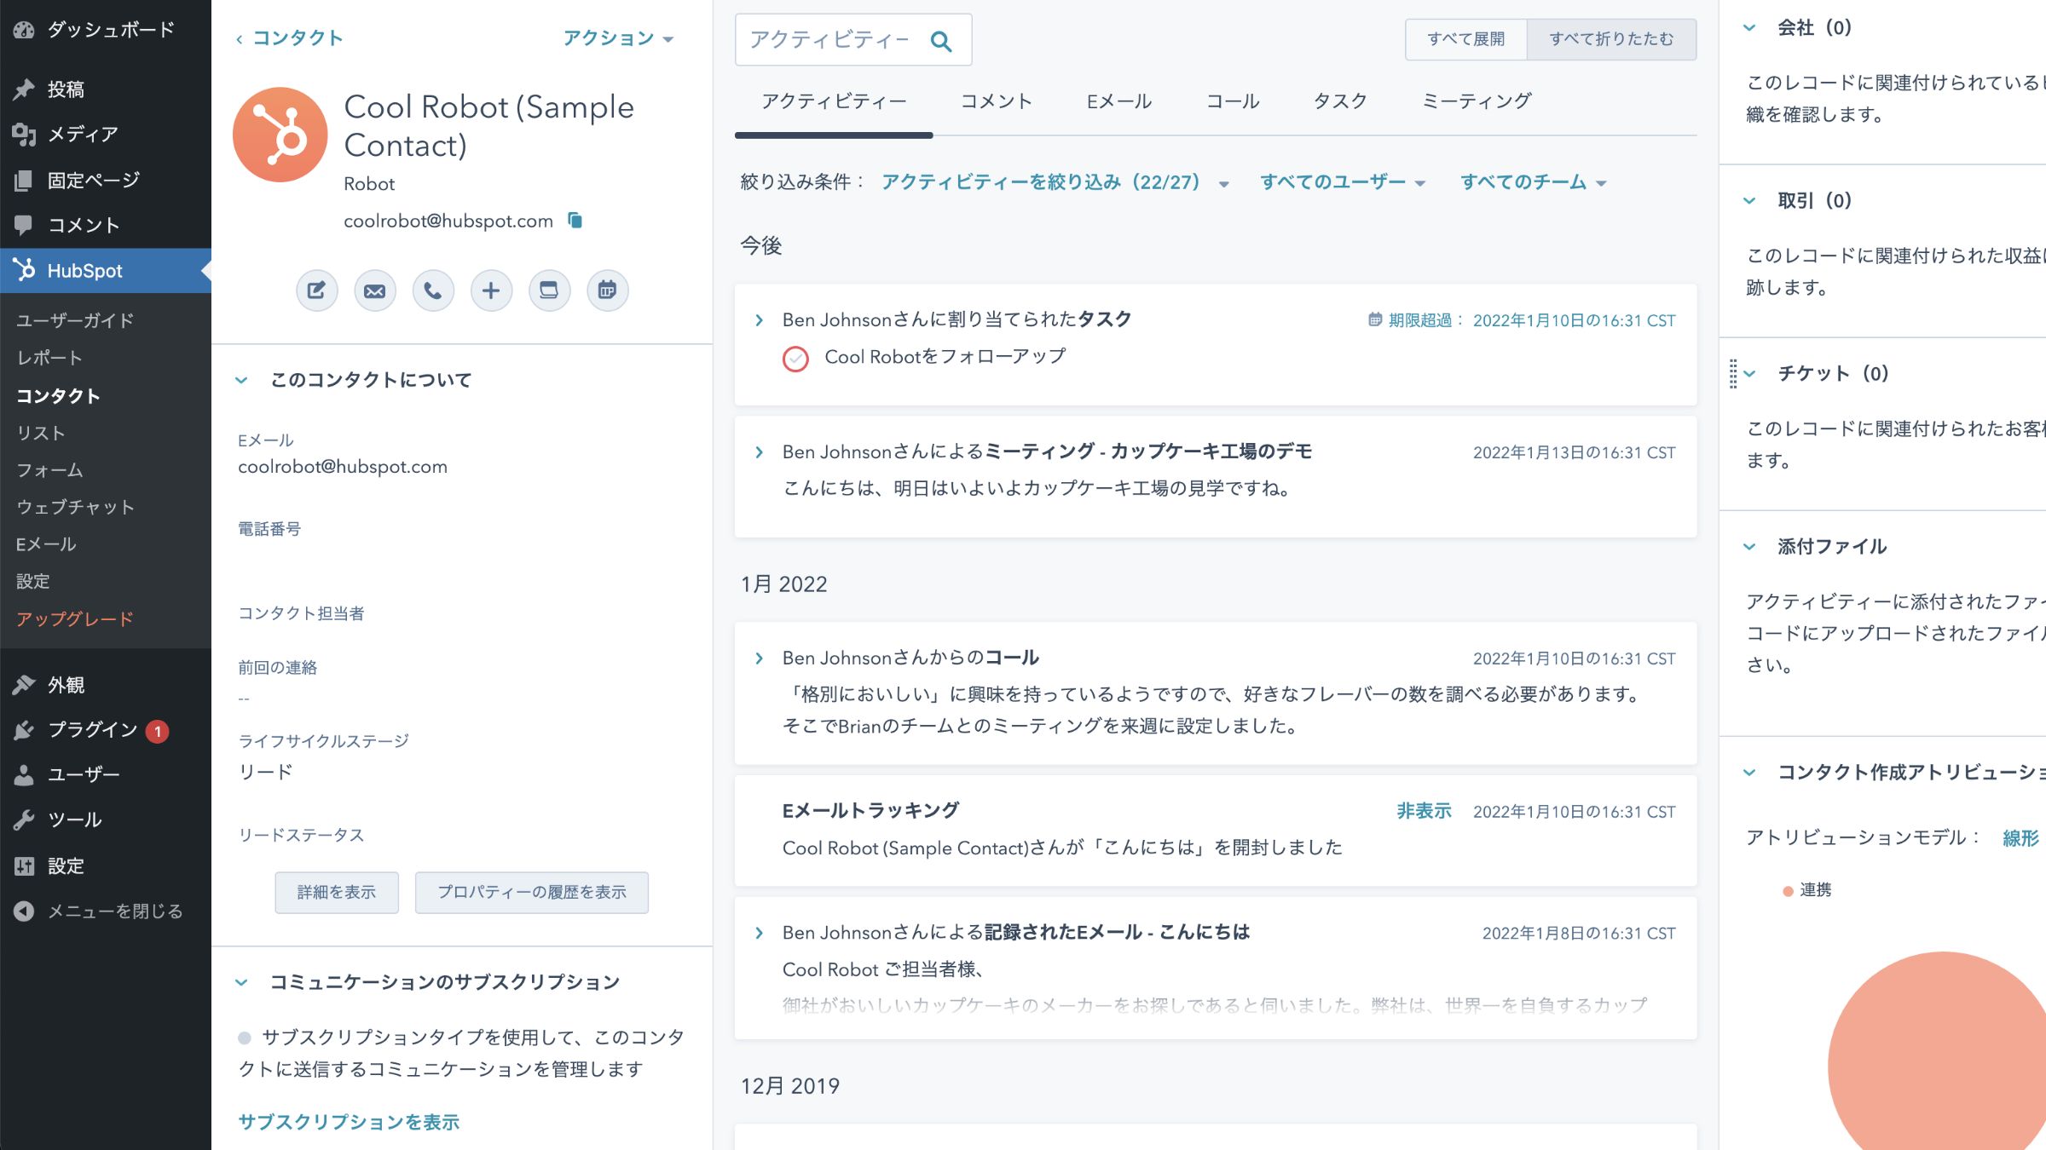Expand the Ben Johnson task card chevron
Image resolution: width=2046 pixels, height=1150 pixels.
(x=759, y=320)
